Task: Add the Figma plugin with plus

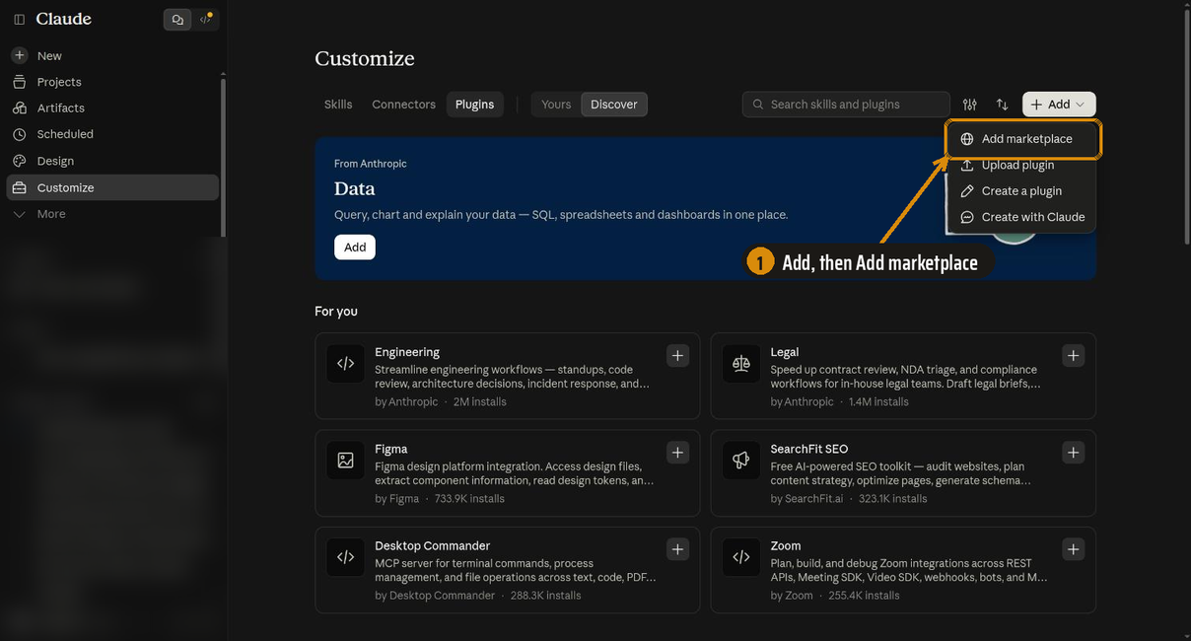Action: point(677,453)
